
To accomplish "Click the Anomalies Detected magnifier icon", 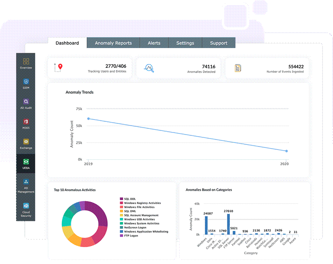I will click(149, 68).
